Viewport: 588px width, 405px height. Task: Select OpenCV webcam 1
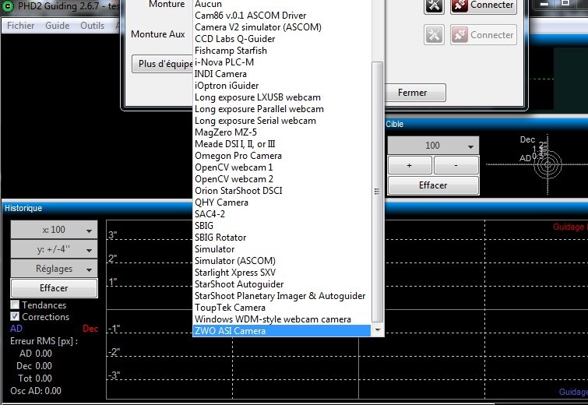click(282, 167)
